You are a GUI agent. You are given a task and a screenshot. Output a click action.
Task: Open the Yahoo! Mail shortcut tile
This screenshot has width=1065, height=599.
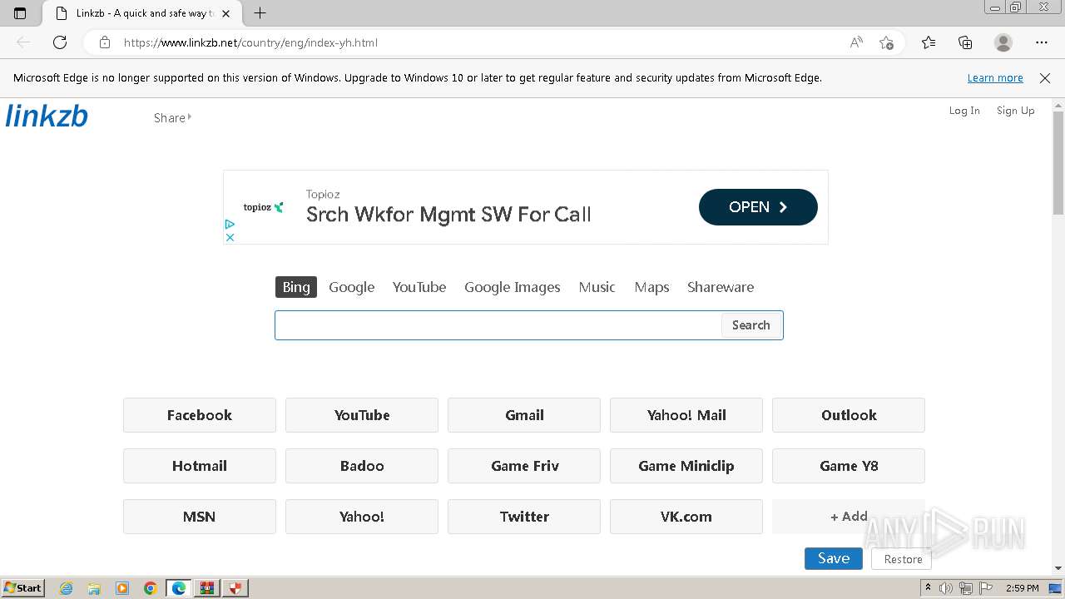(x=686, y=415)
